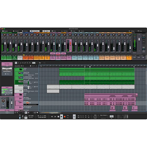Click the gear icon in track list header

(30, 66)
